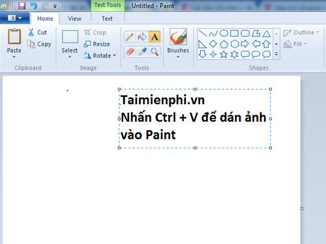Undo the last action
The height and width of the screenshot is (244, 326).
click(x=33, y=6)
